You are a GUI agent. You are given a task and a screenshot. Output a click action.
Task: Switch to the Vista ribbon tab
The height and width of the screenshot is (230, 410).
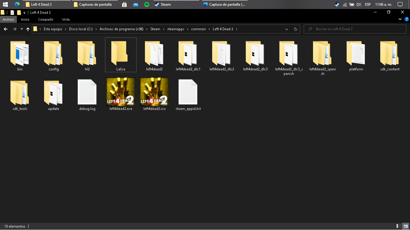tap(66, 19)
